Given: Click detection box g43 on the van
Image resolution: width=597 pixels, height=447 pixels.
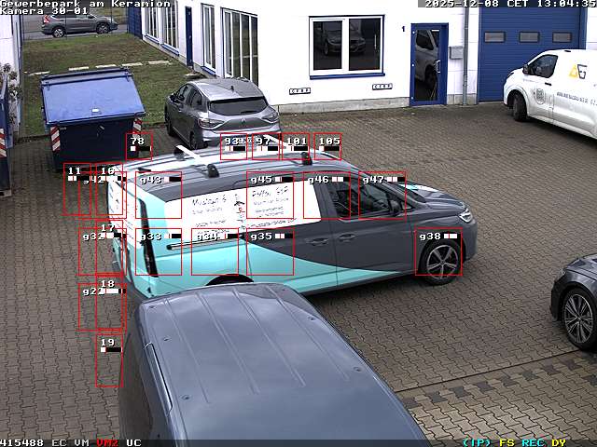Looking at the screenshot, I should 159,196.
